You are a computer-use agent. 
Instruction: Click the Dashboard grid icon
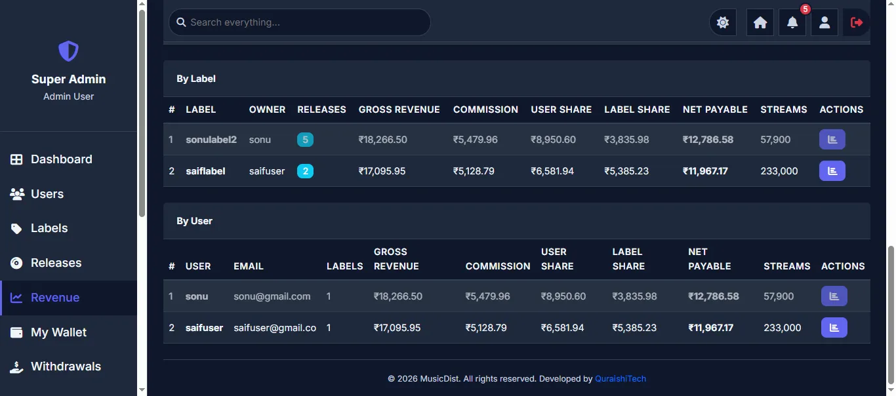tap(16, 159)
